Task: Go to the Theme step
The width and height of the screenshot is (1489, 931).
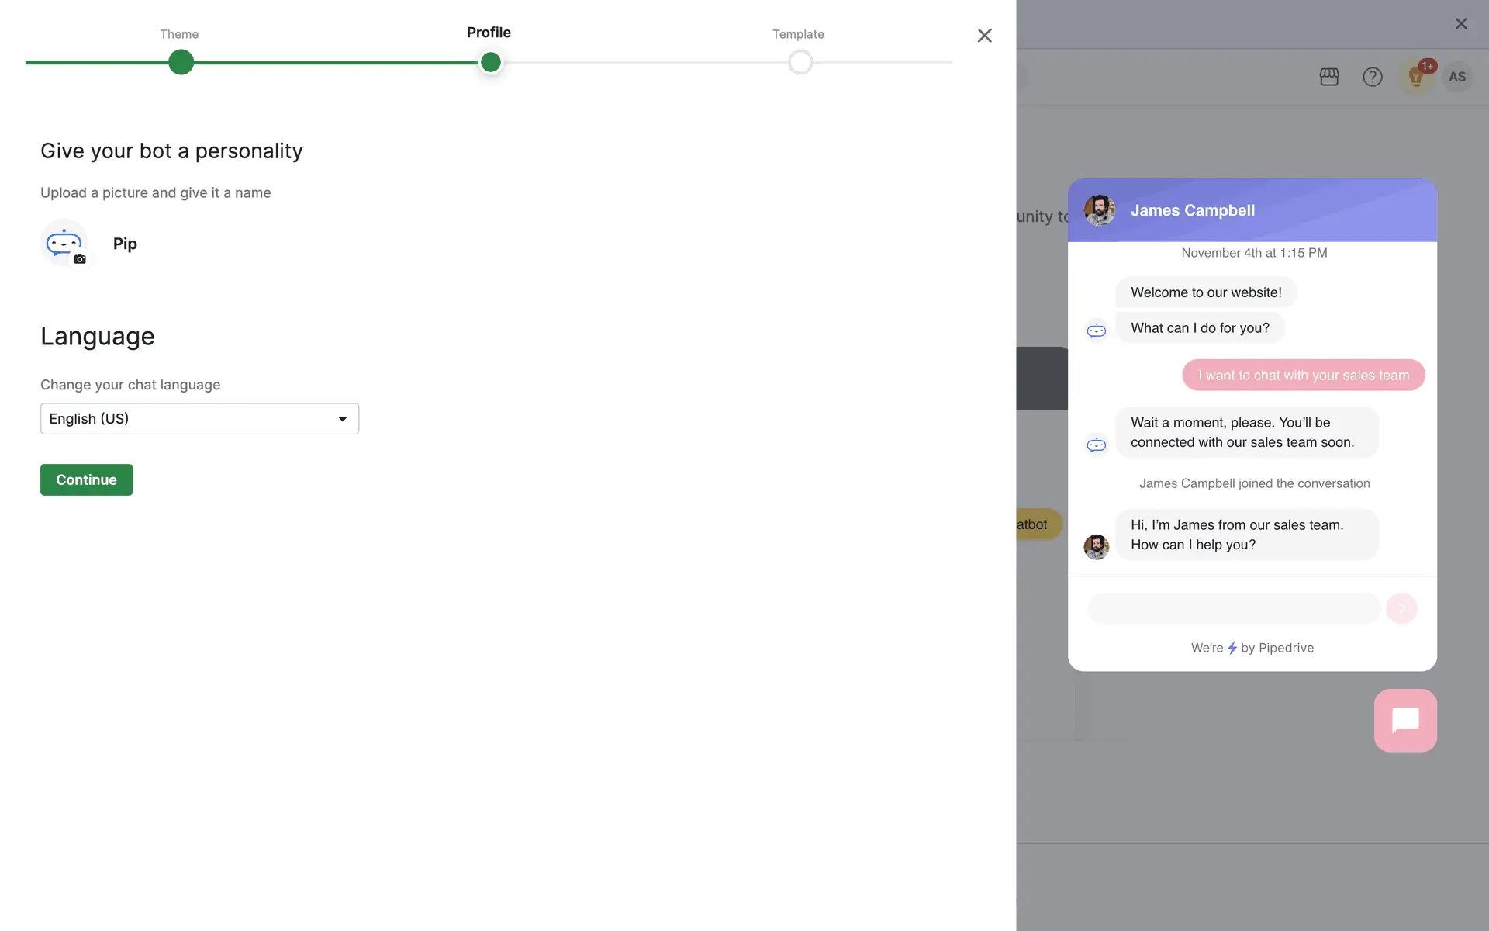Action: [x=179, y=34]
